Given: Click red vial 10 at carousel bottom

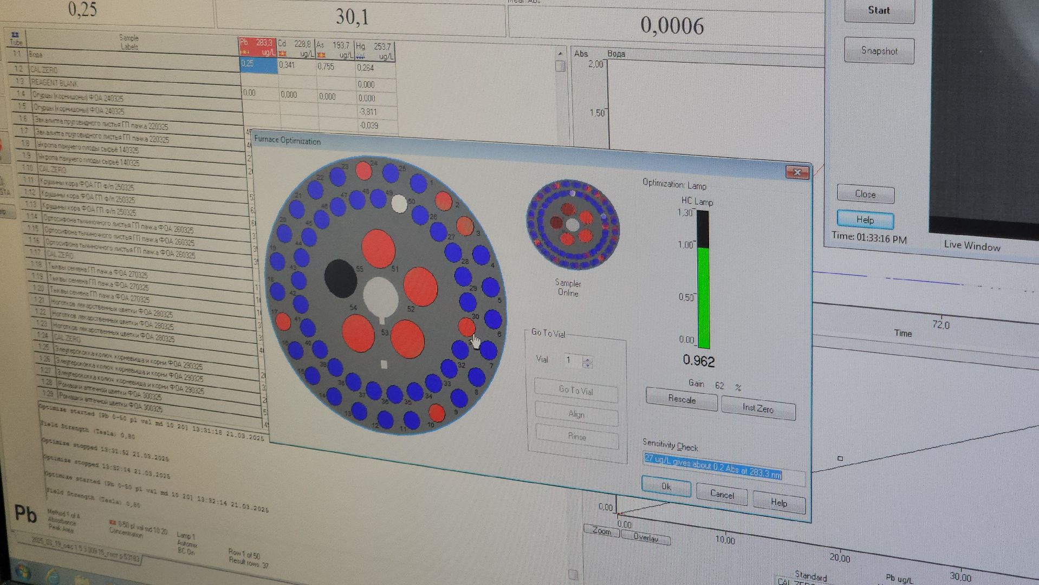Looking at the screenshot, I should (437, 413).
